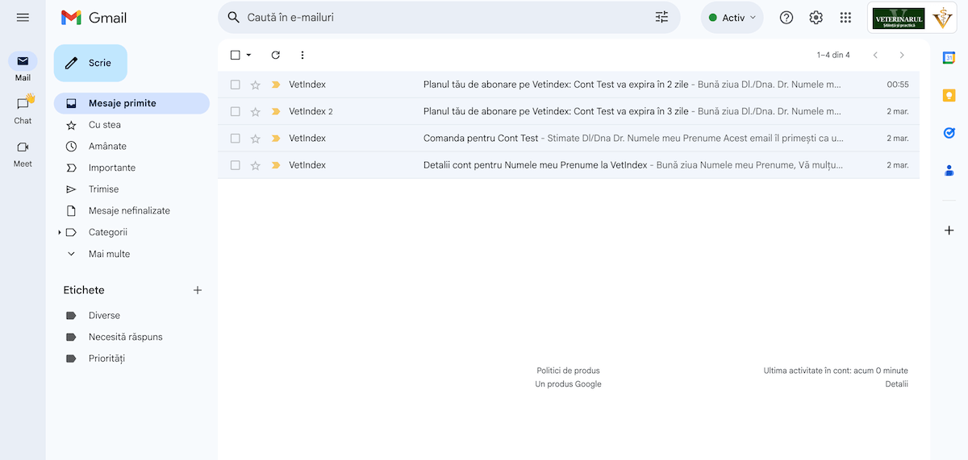Image resolution: width=968 pixels, height=460 pixels.
Task: Open Contacts in side panel
Action: click(x=949, y=170)
